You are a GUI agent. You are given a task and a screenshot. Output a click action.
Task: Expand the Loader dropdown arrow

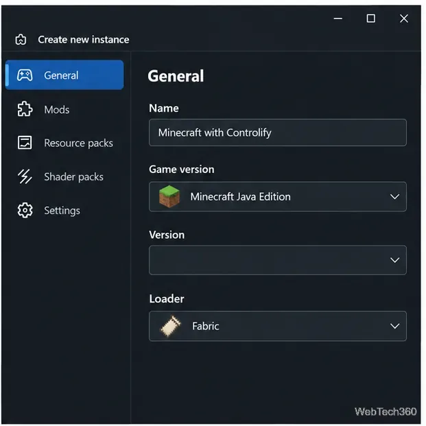click(394, 326)
